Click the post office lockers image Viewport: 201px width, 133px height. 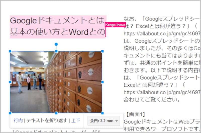pos(56,82)
